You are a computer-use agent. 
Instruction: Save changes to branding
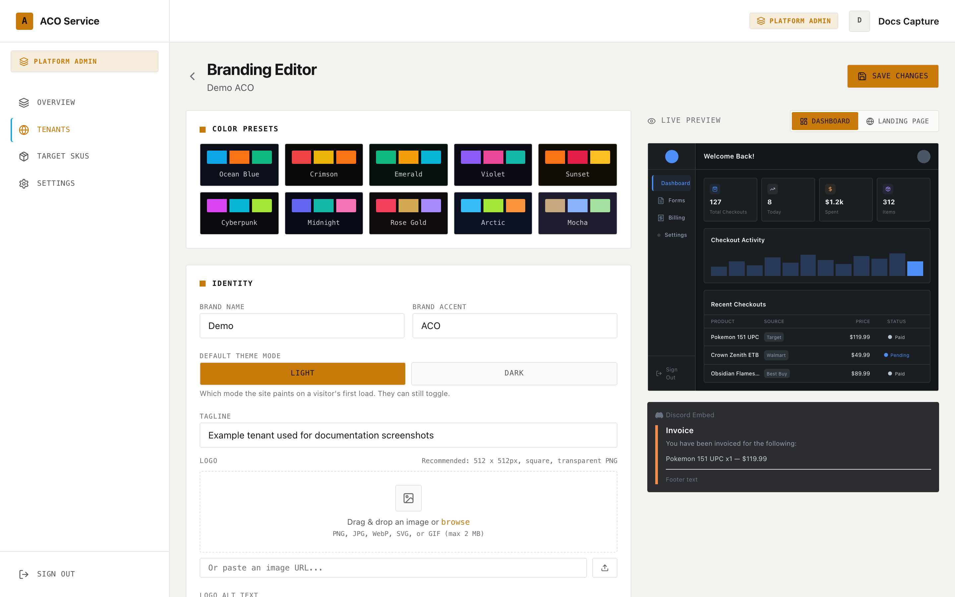point(893,76)
